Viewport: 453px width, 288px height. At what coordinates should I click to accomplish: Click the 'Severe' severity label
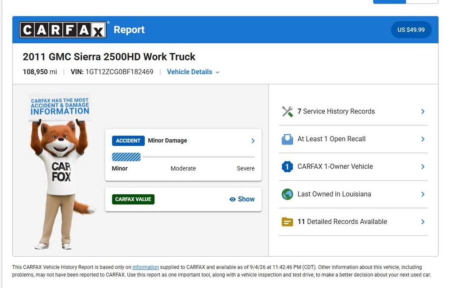pos(246,168)
